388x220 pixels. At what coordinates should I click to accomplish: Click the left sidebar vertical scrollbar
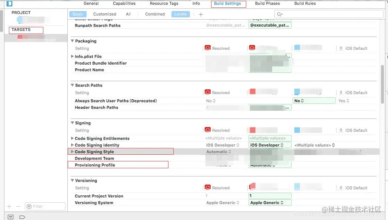pyautogui.click(x=1, y=20)
